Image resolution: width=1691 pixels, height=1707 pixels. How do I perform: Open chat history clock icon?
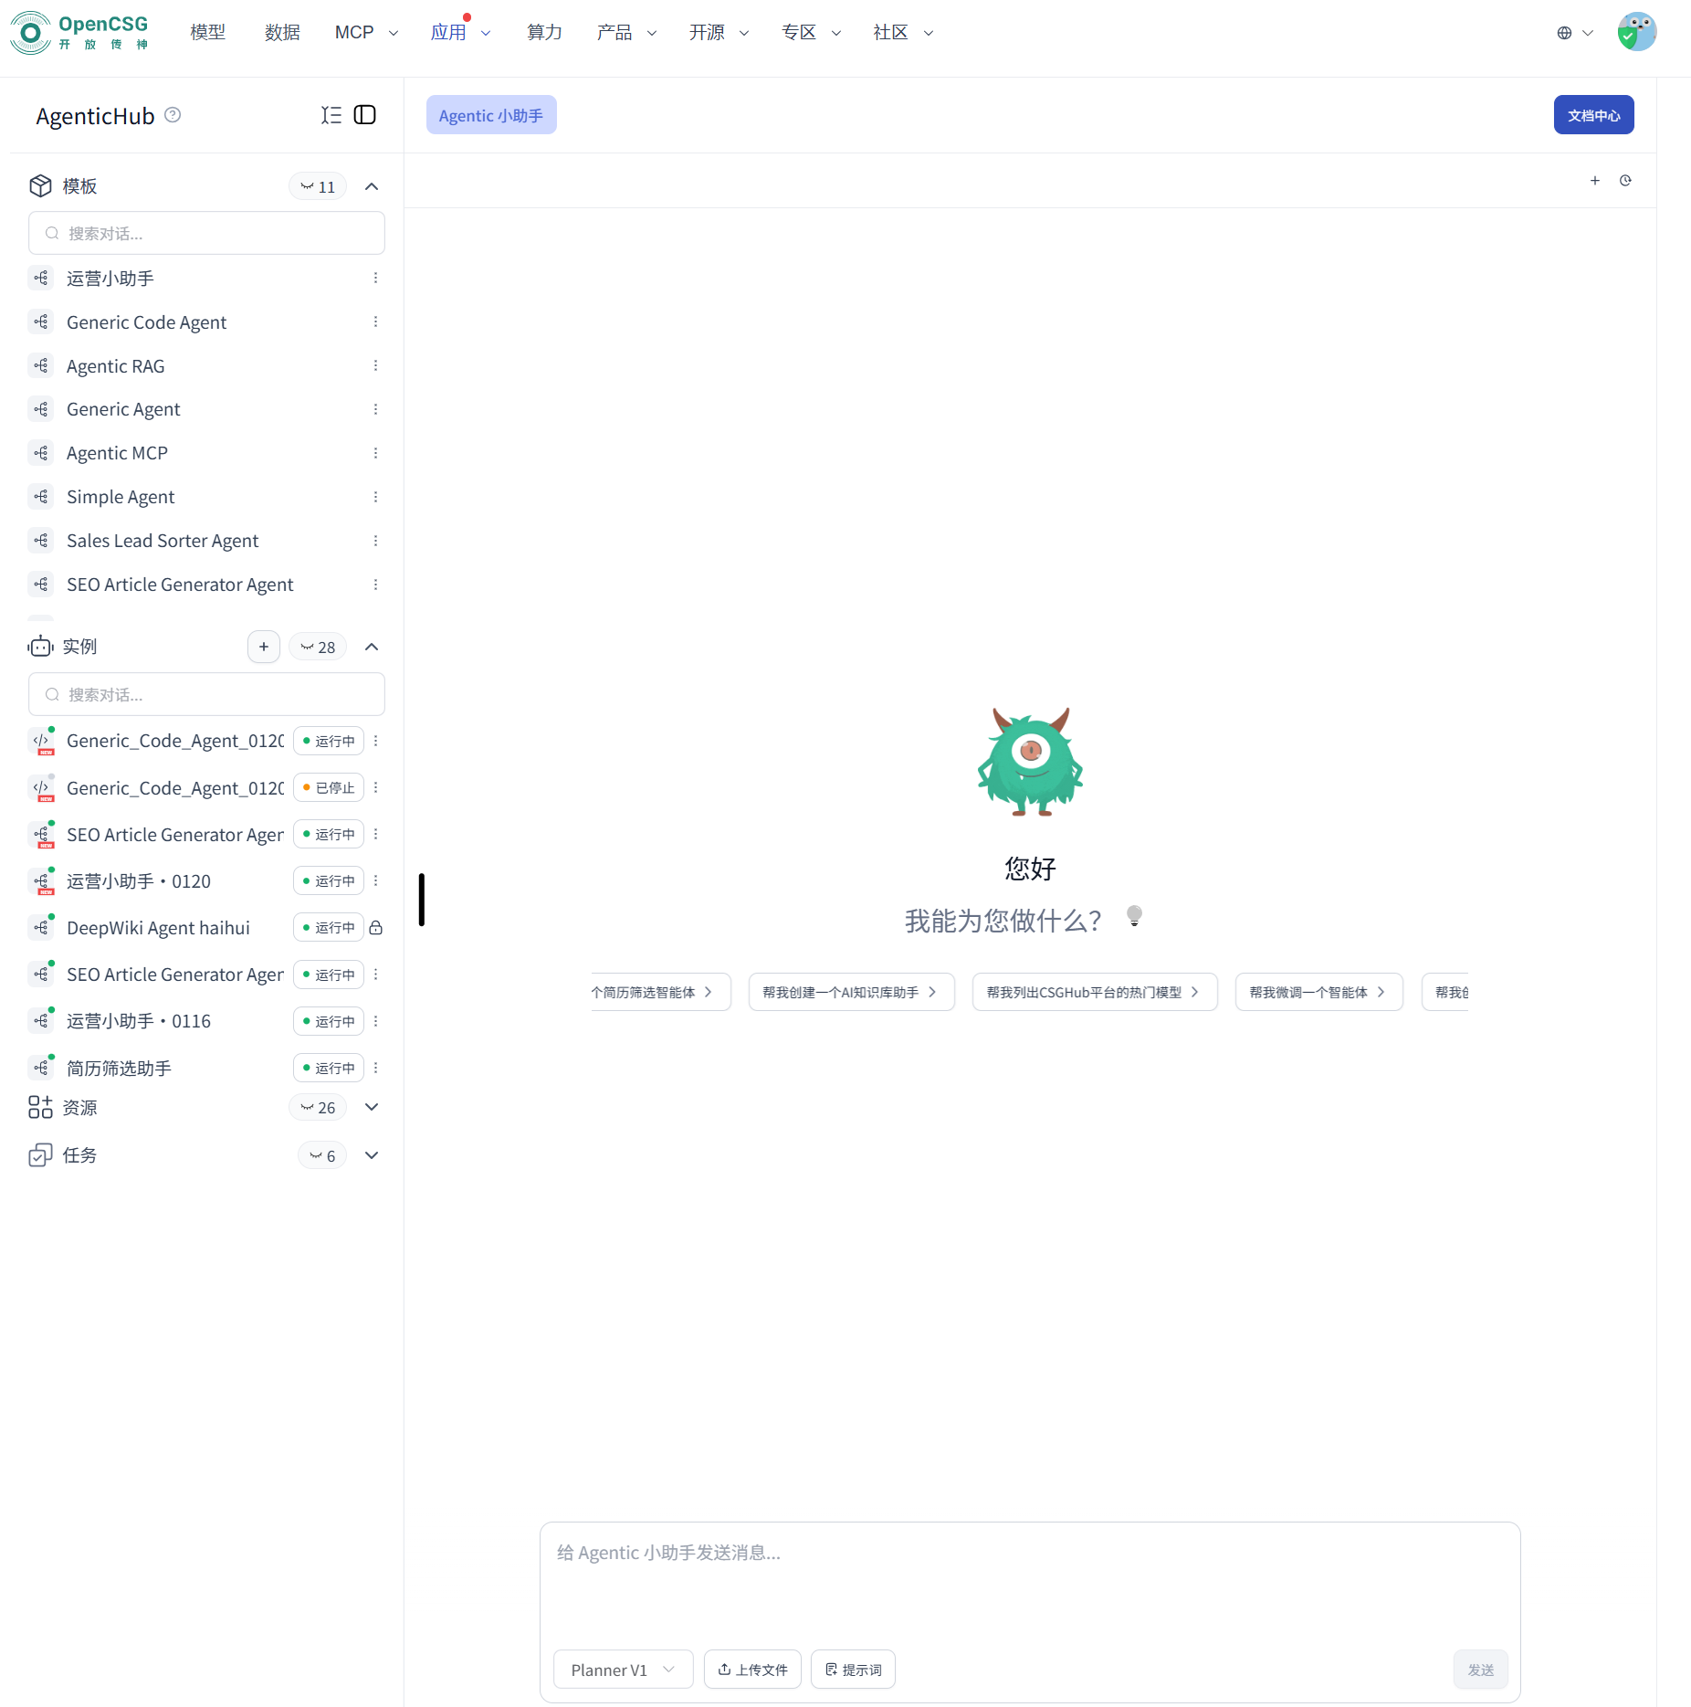pyautogui.click(x=1625, y=181)
